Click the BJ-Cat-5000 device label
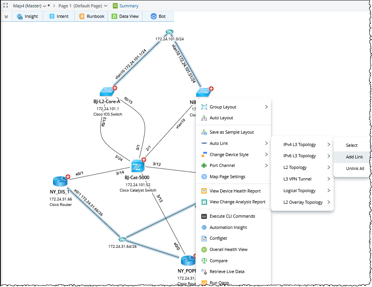Viewport: 372px width, 287px height. point(137,177)
